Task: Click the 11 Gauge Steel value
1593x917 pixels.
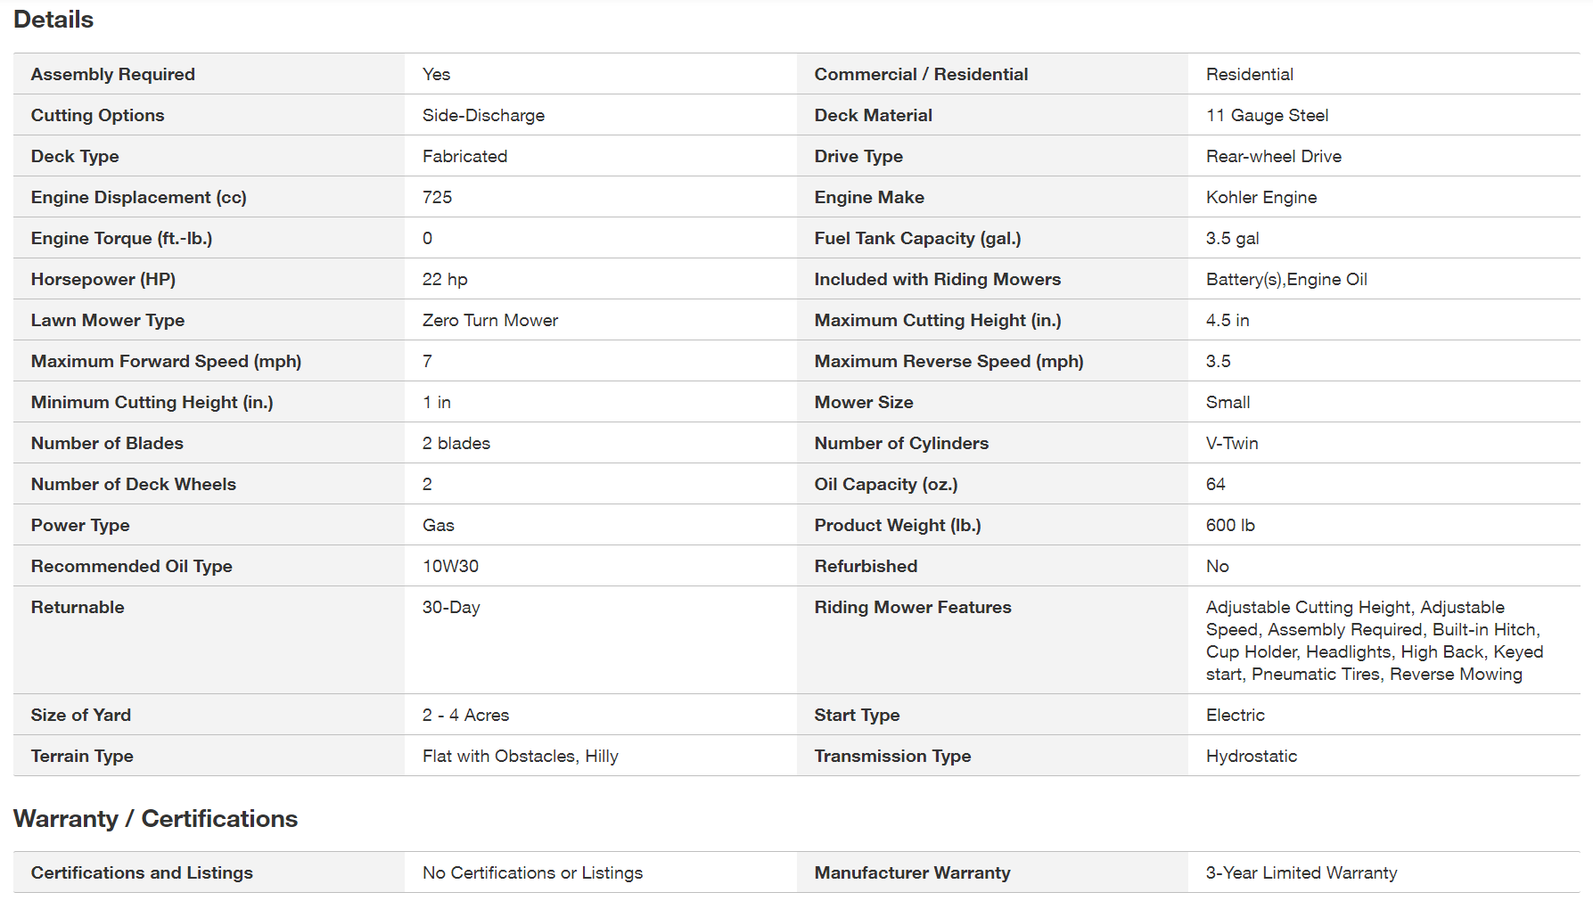Action: pos(1267,115)
